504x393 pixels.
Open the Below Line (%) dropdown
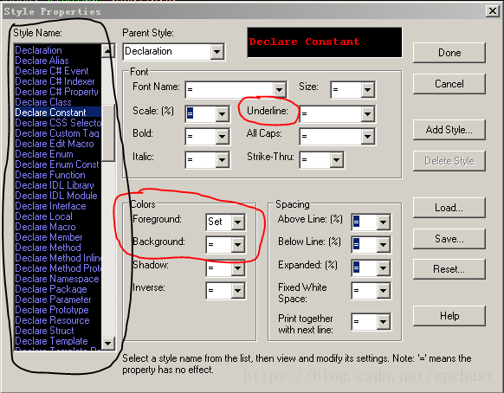[383, 244]
